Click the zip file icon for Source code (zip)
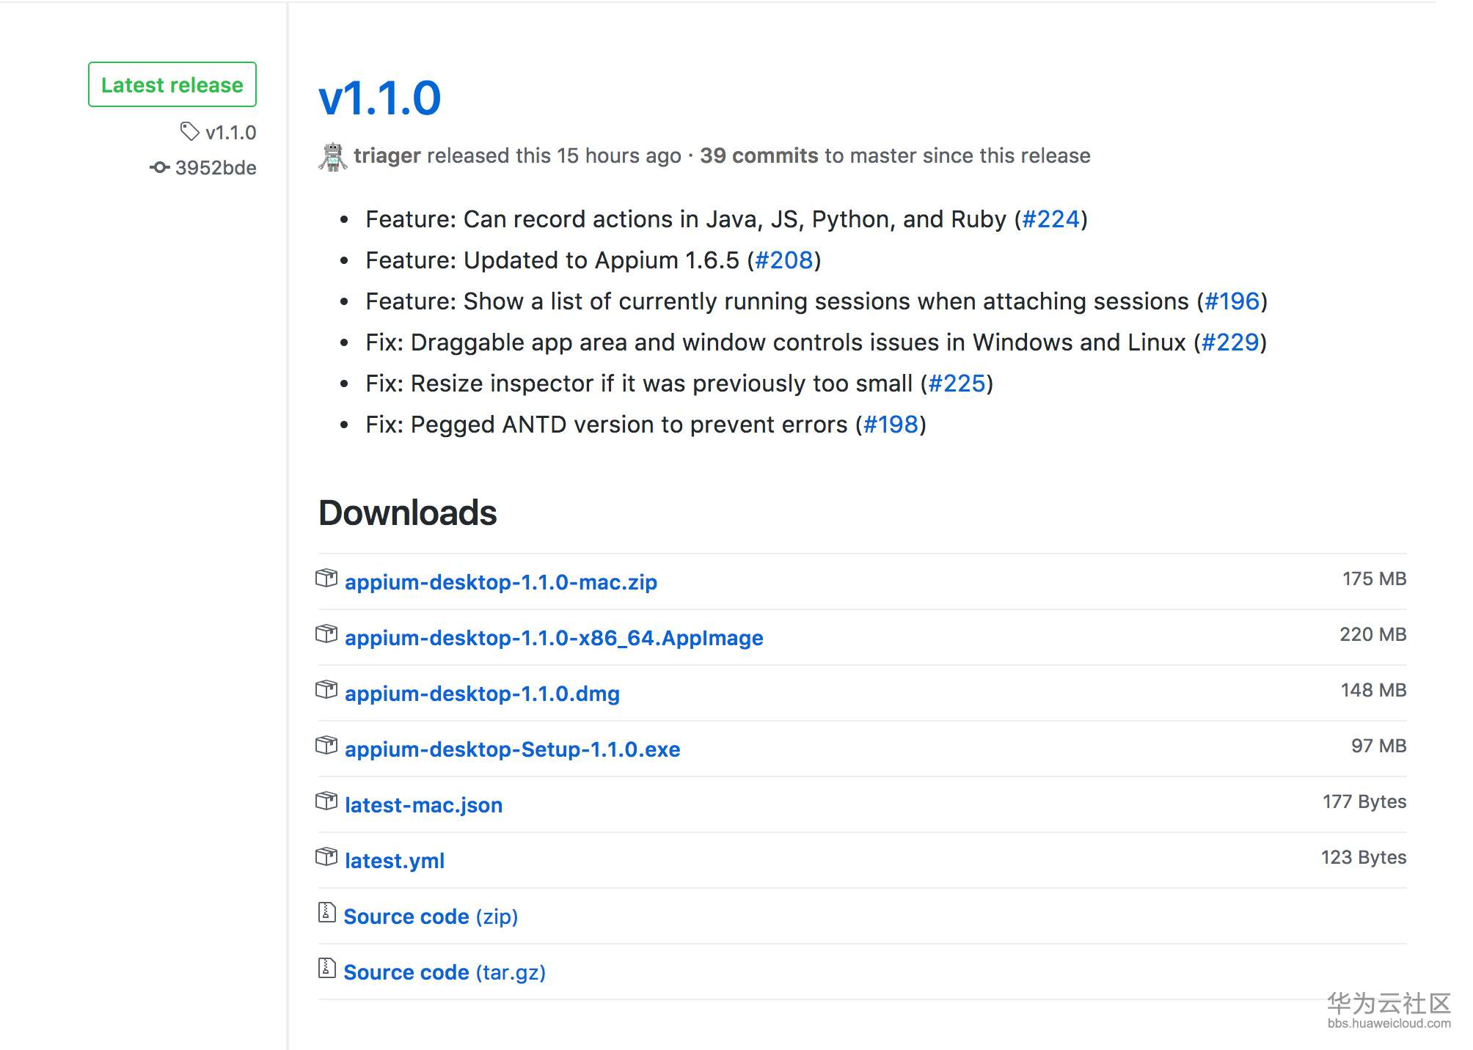This screenshot has height=1050, width=1473. [x=327, y=913]
